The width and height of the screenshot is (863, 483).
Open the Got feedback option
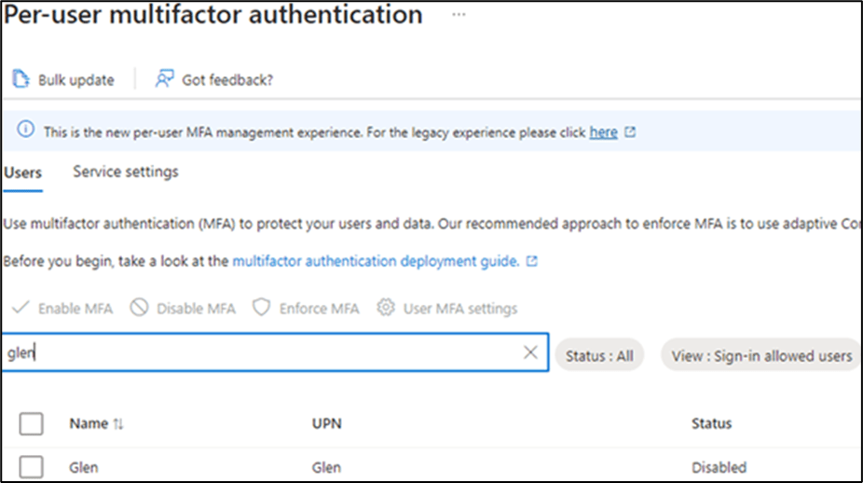(214, 79)
